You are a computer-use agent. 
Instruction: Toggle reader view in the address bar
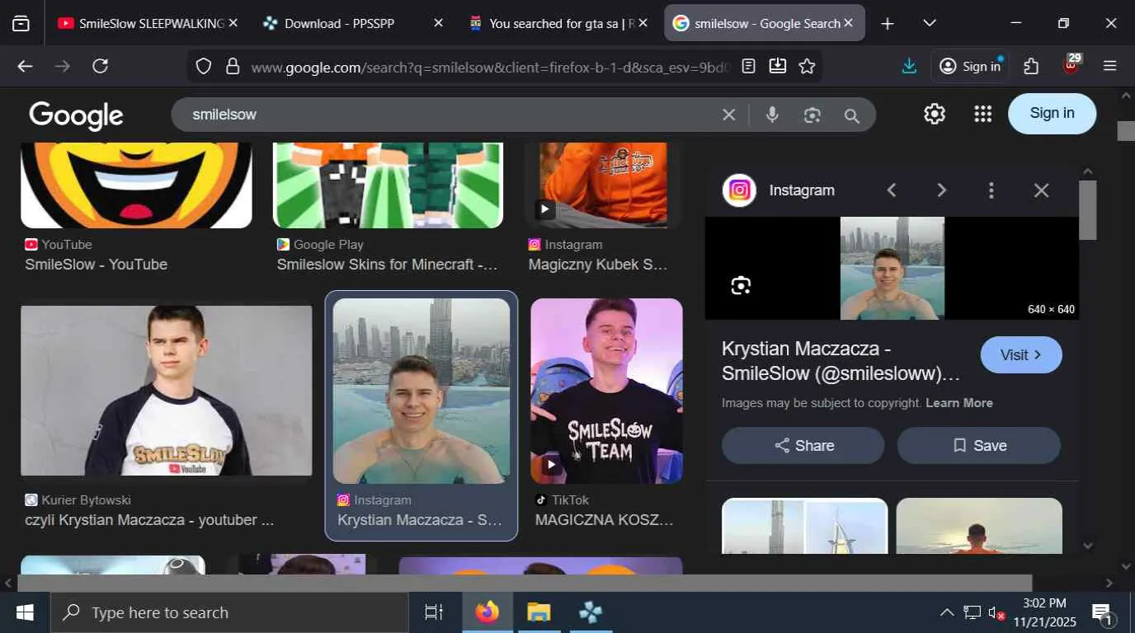click(x=748, y=66)
